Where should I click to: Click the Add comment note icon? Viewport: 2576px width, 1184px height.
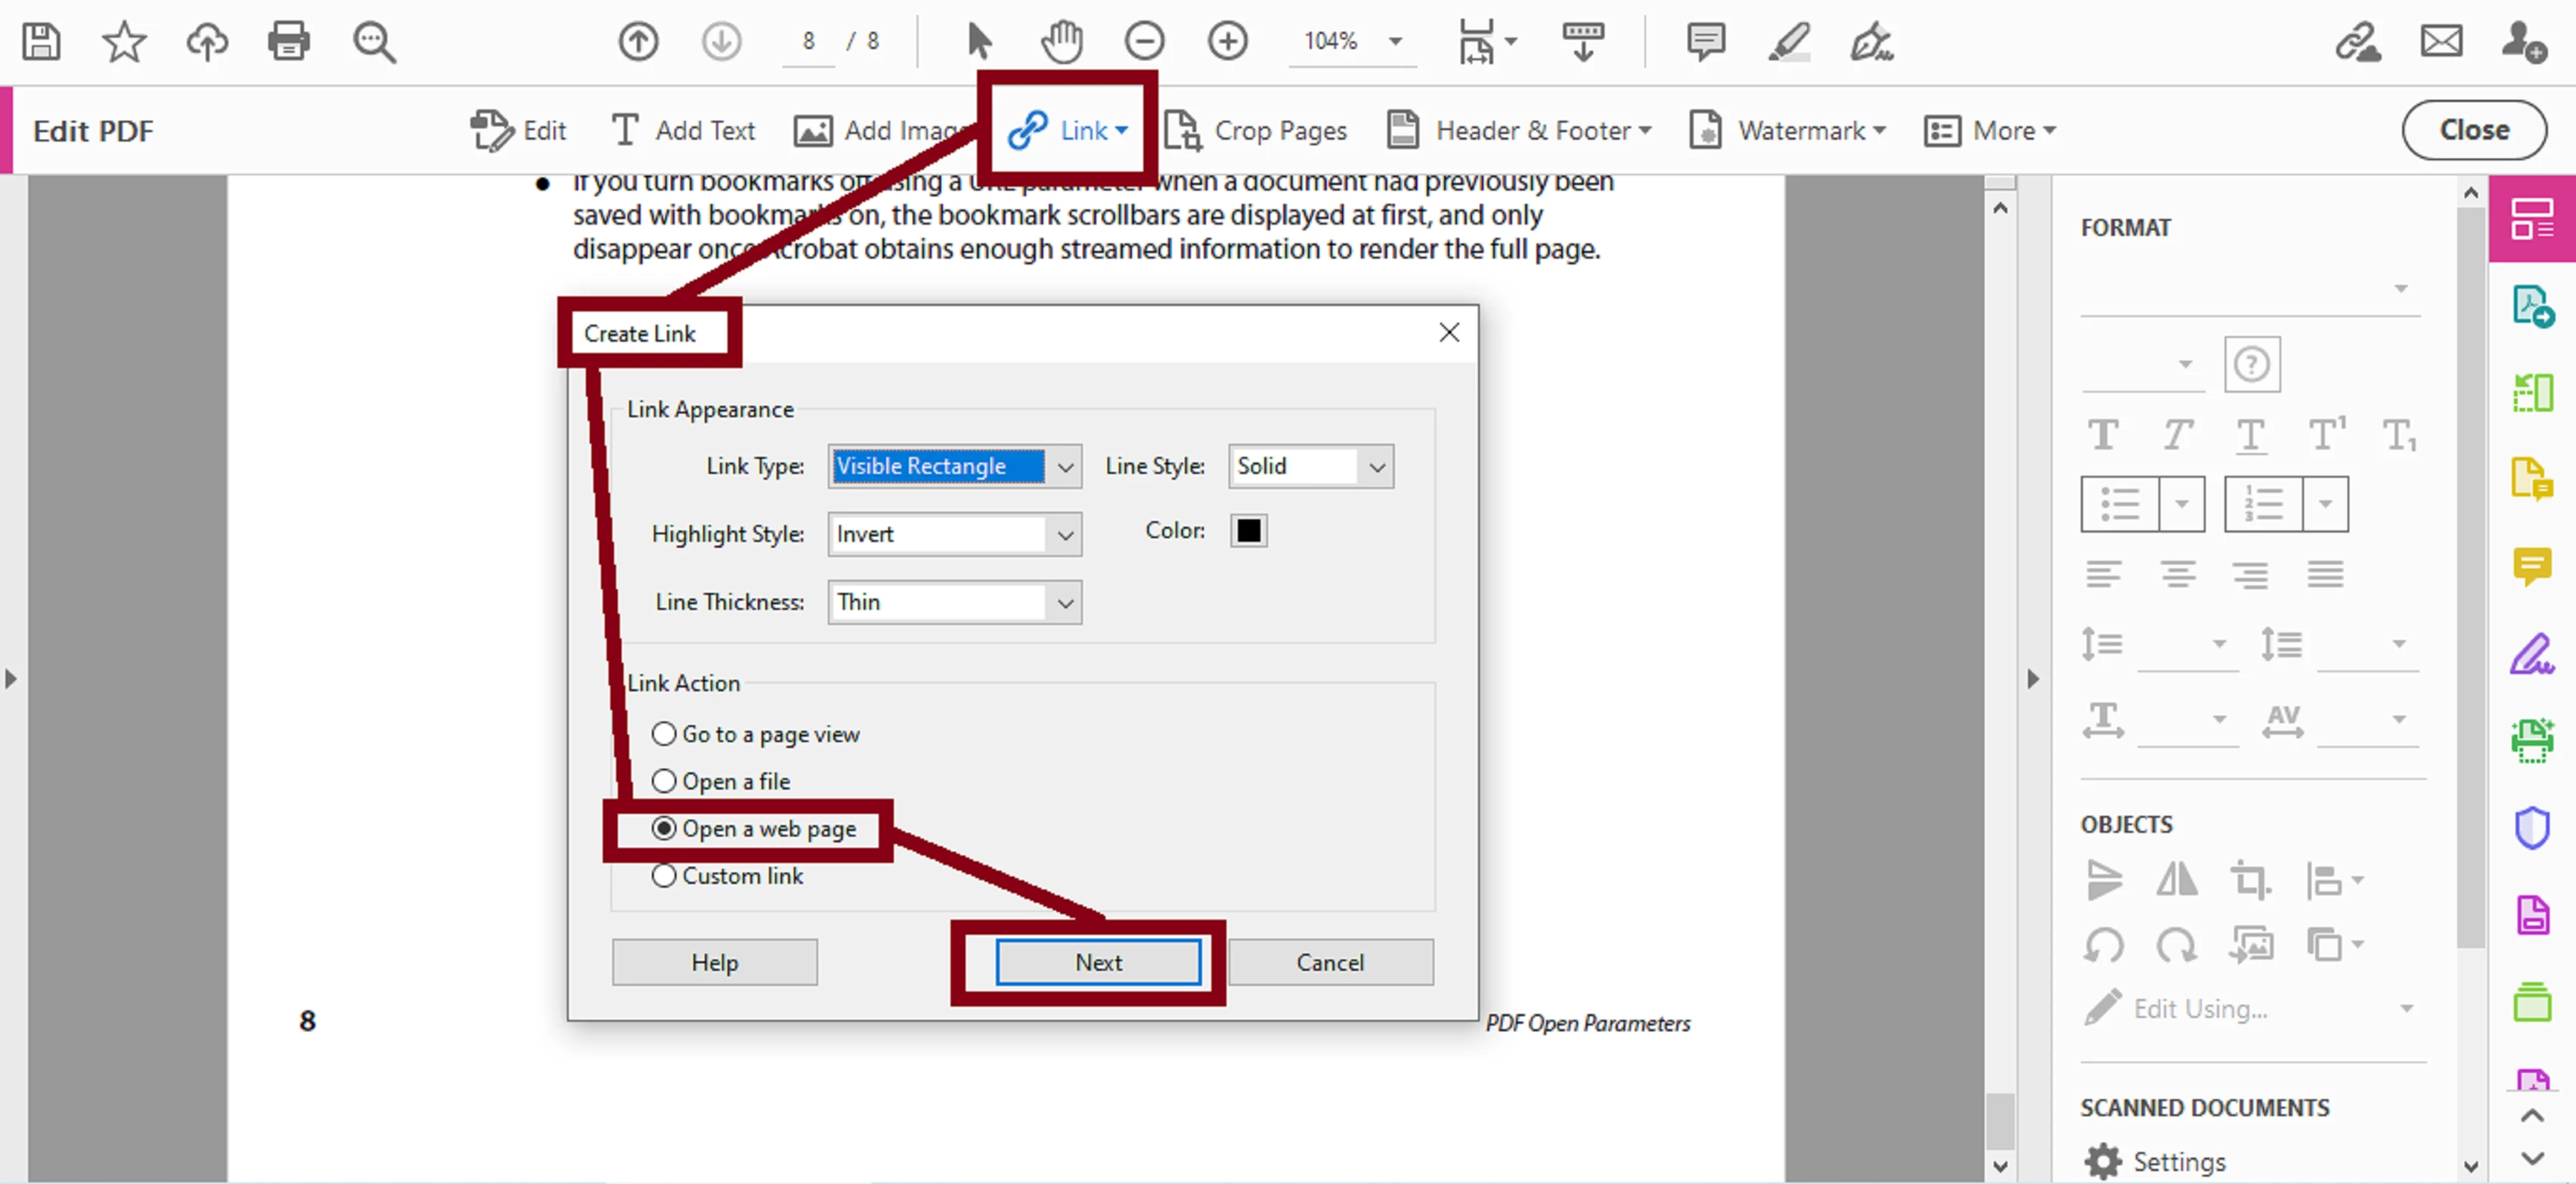(x=1705, y=42)
